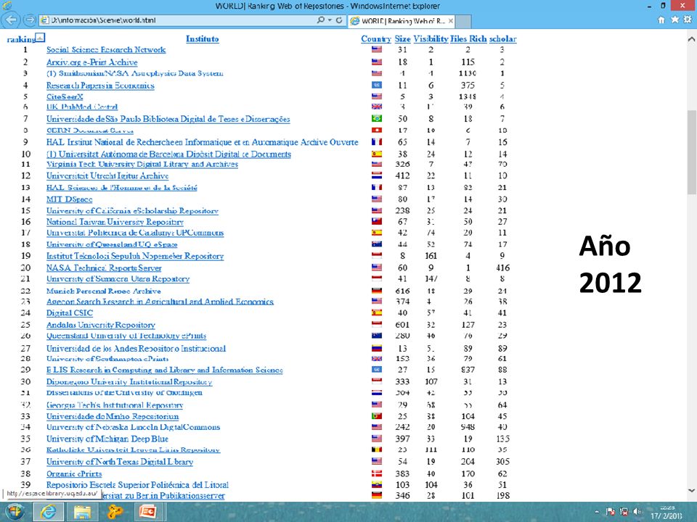Click the address bar URL field

pos(178,20)
